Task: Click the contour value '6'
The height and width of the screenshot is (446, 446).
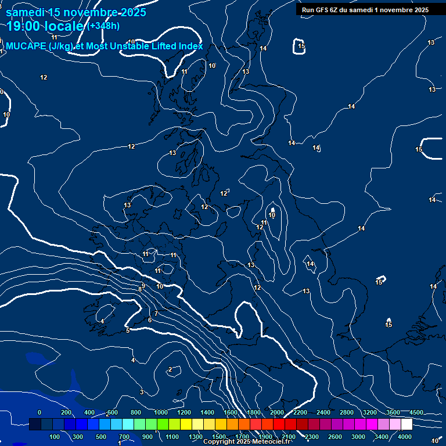Action: click(150, 321)
